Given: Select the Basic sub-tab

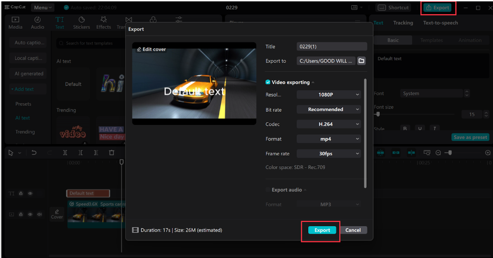Looking at the screenshot, I should (393, 40).
